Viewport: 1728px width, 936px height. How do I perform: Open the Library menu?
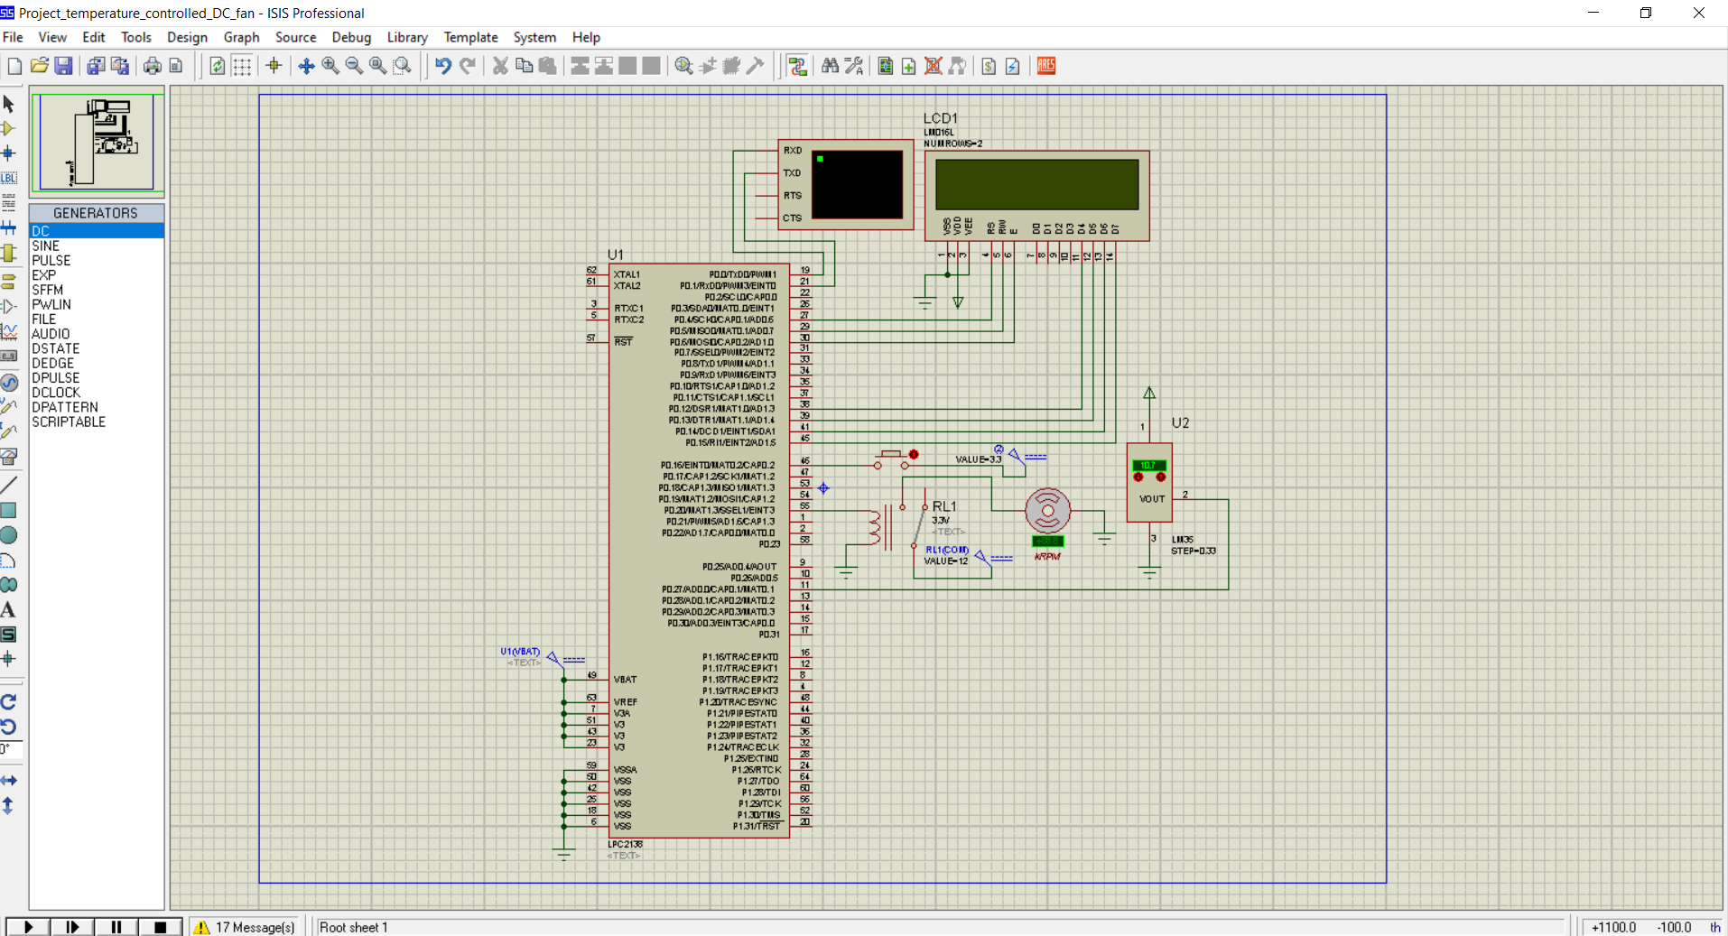point(407,37)
